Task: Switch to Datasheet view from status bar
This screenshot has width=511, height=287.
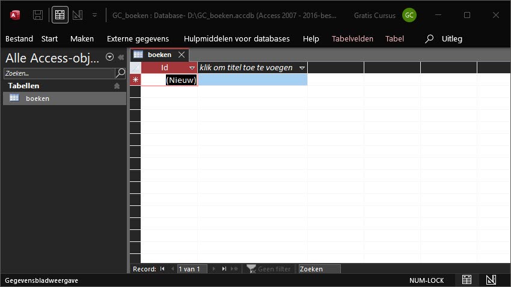Action: pyautogui.click(x=467, y=280)
